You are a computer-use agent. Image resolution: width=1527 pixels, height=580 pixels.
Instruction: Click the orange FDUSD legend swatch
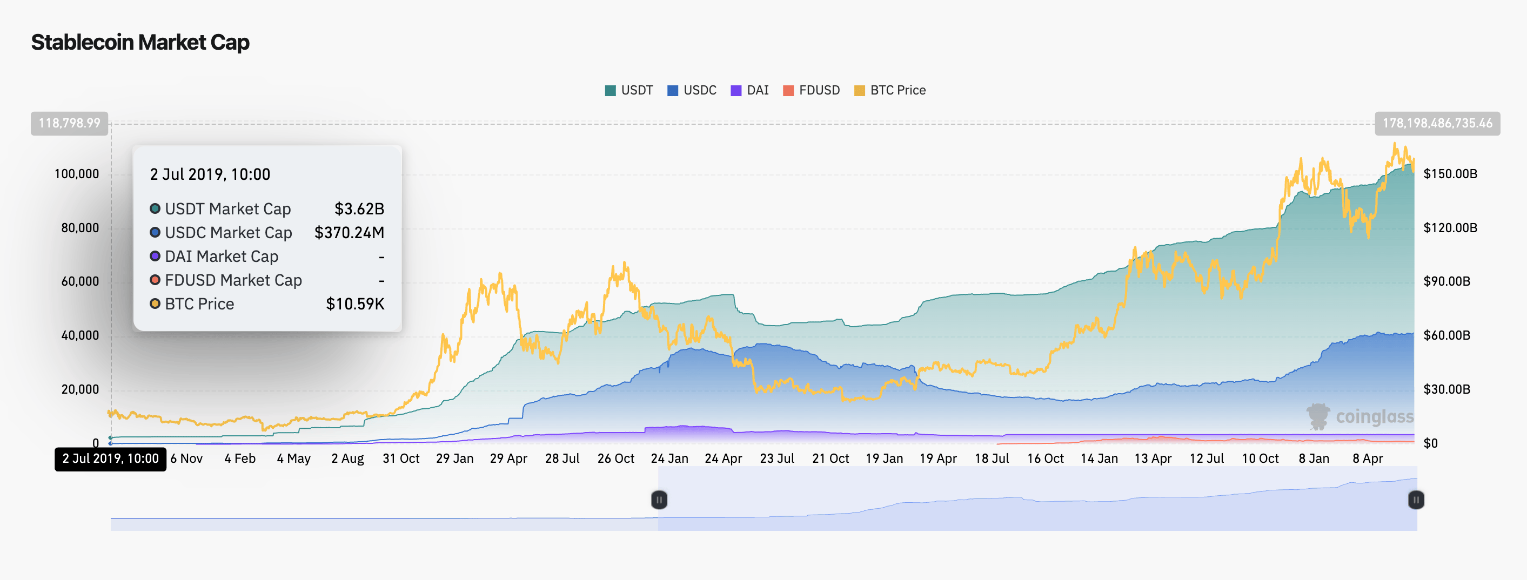[788, 91]
